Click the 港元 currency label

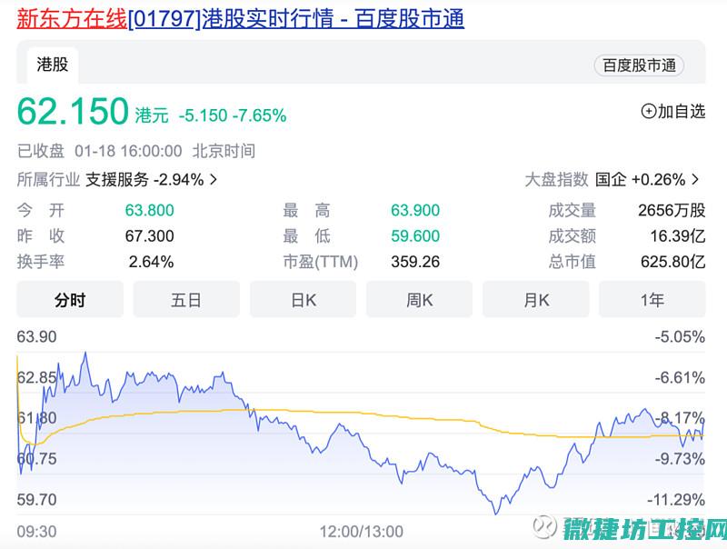point(152,115)
